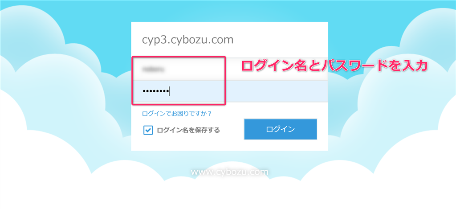Click the empty right side of the password field
The width and height of the screenshot is (456, 209).
tap(276, 91)
